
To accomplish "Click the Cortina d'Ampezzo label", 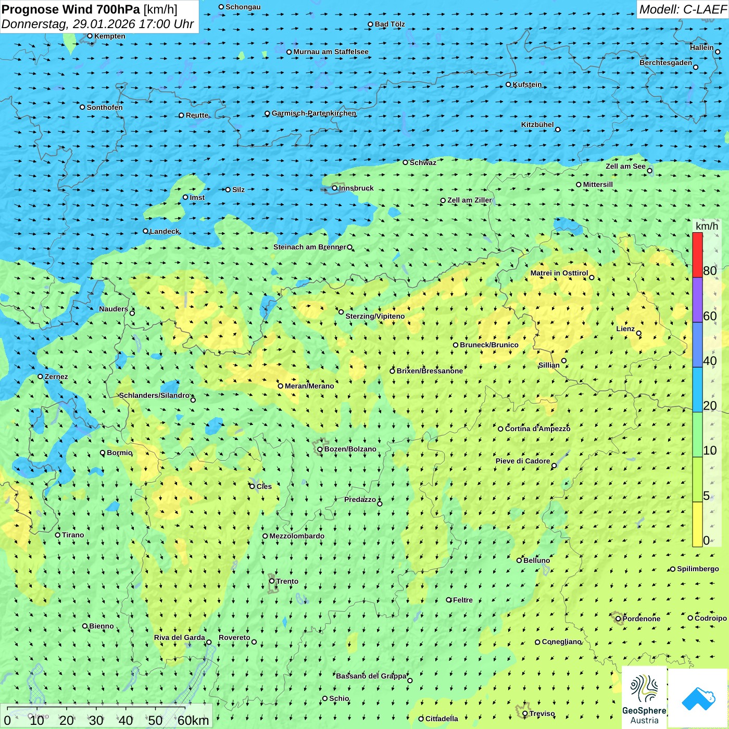I will tap(537, 429).
